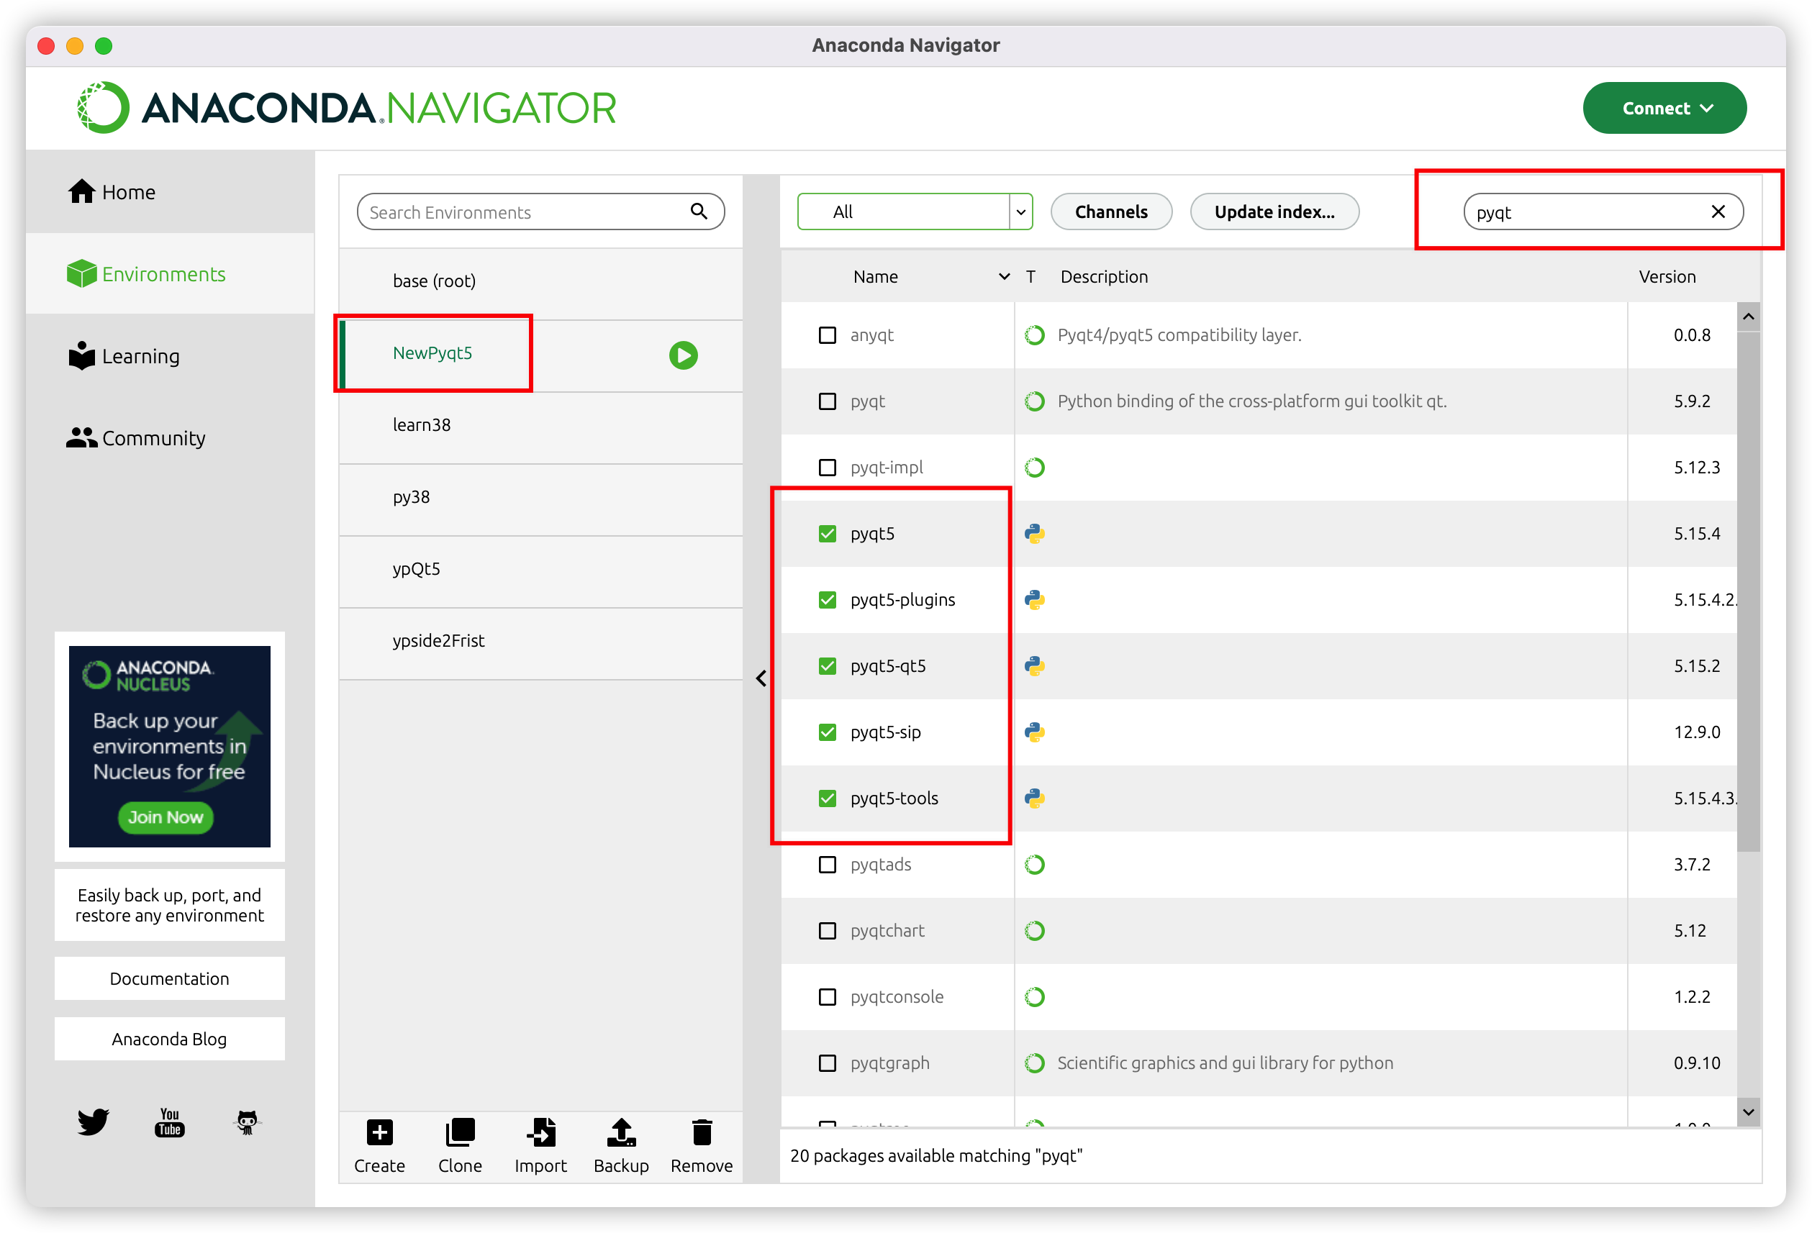Go to the Home tab in the sidebar
The width and height of the screenshot is (1812, 1233).
tap(113, 192)
